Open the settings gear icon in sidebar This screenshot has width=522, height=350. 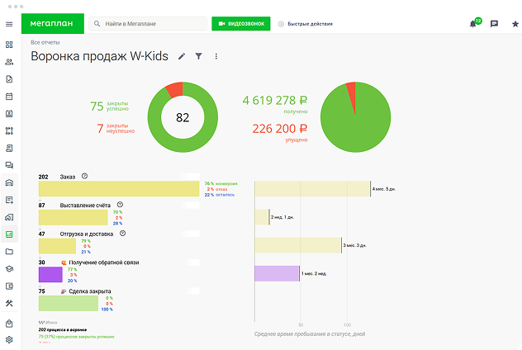click(9, 340)
